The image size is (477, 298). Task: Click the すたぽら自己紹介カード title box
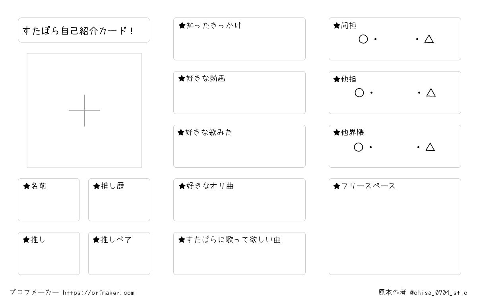[84, 30]
